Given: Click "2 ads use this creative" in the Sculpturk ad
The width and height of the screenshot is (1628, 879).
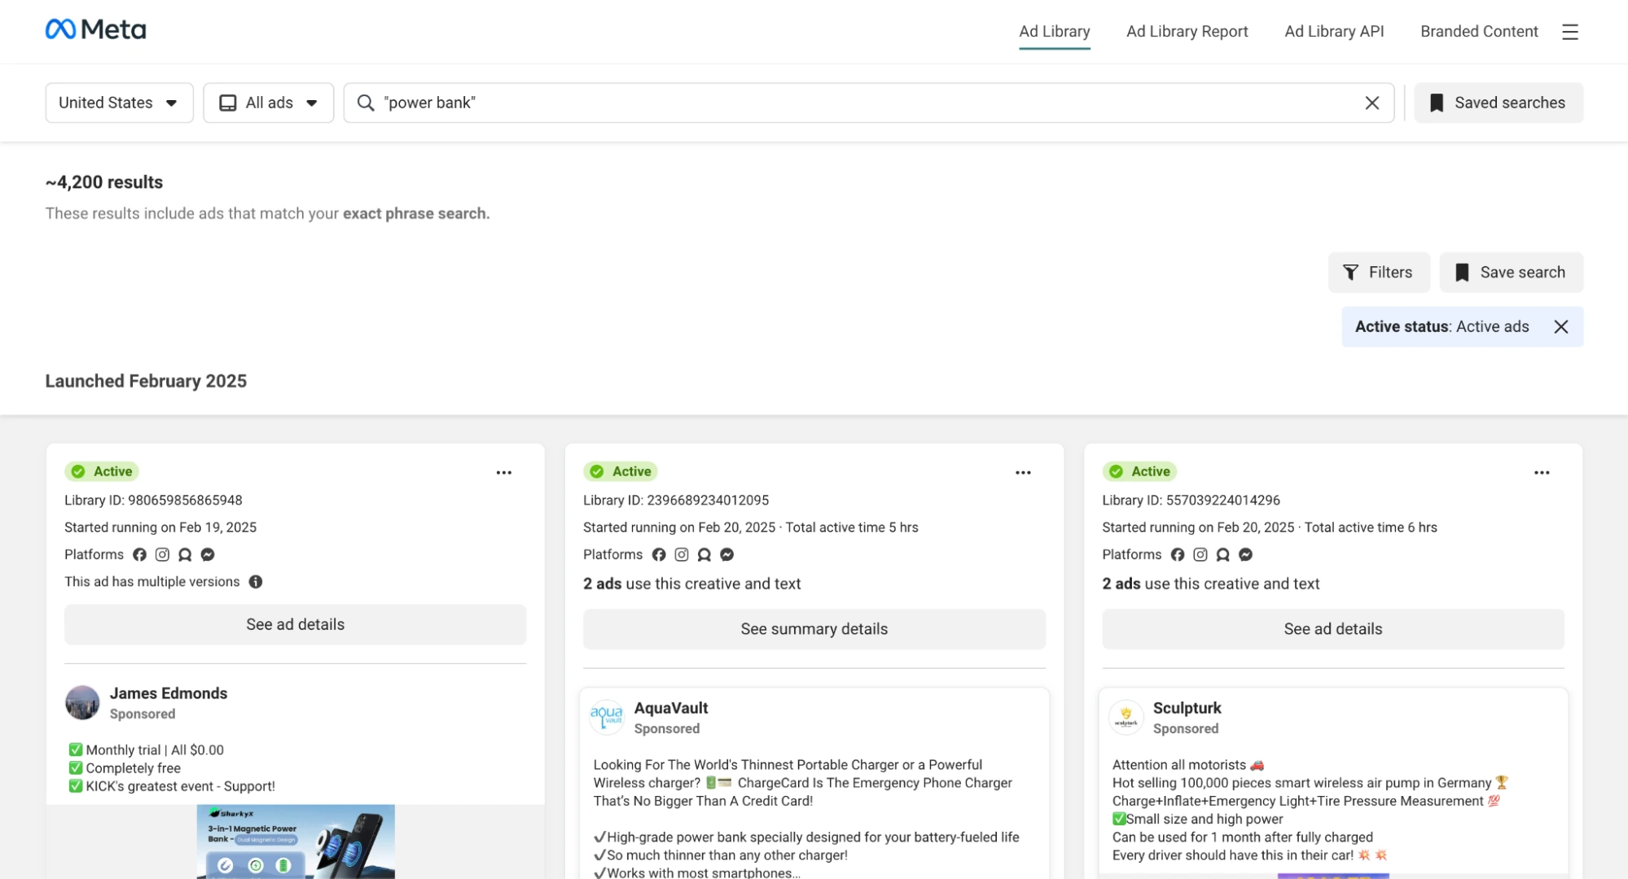Looking at the screenshot, I should click(x=1211, y=584).
